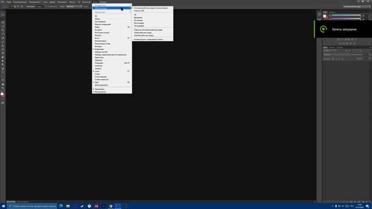Select the History Brush tool
Screen dimensions: 372x209
click(3, 49)
